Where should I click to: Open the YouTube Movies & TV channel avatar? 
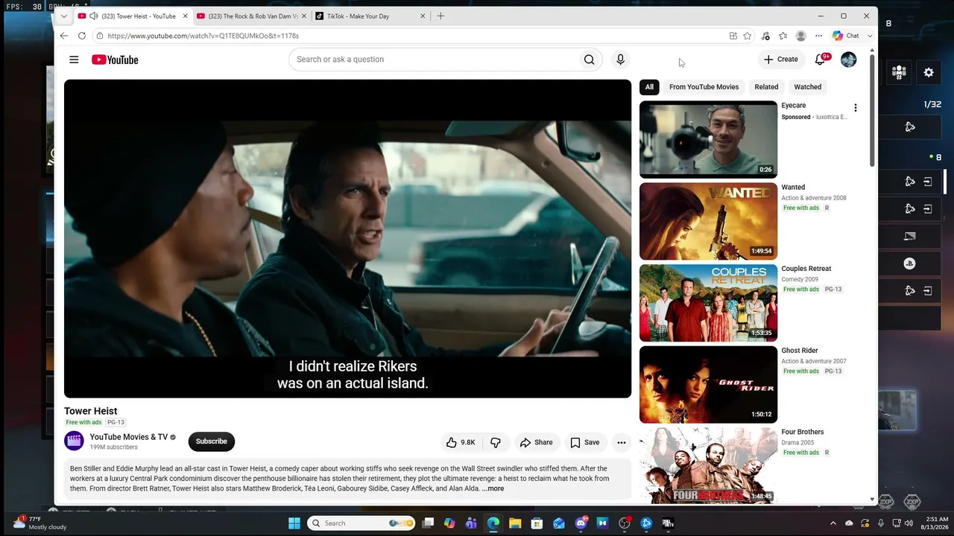point(74,441)
